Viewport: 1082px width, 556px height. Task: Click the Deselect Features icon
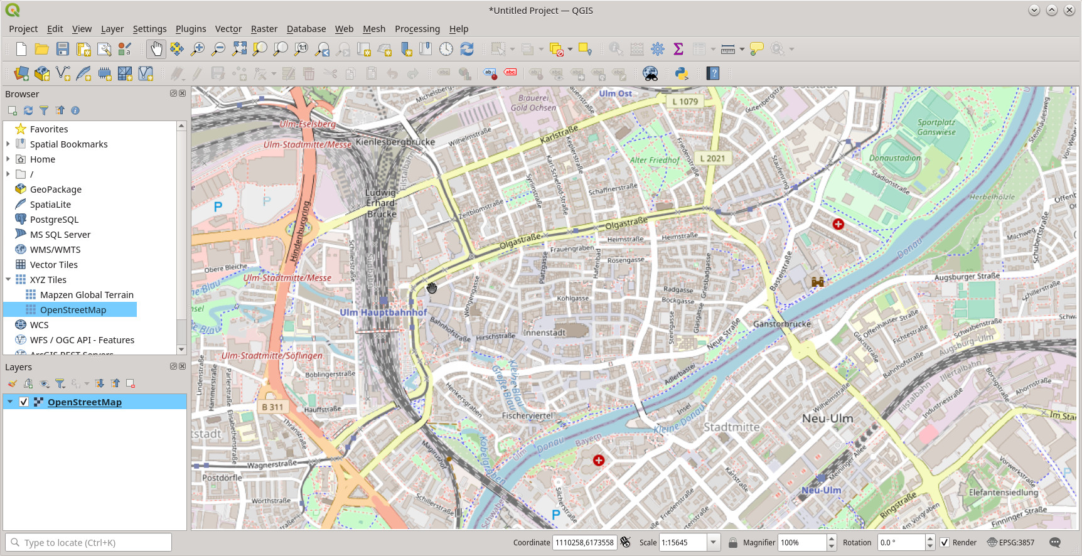pyautogui.click(x=556, y=49)
